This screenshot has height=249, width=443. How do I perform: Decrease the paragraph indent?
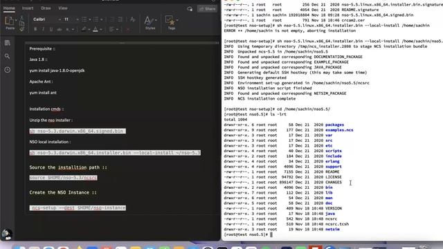112,19
